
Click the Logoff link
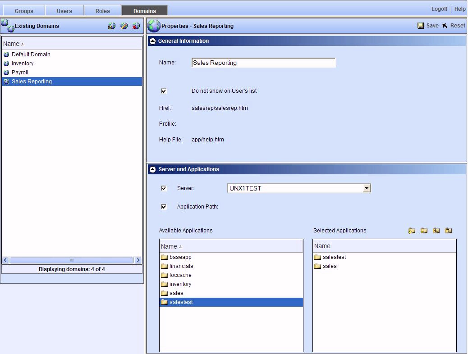point(439,9)
